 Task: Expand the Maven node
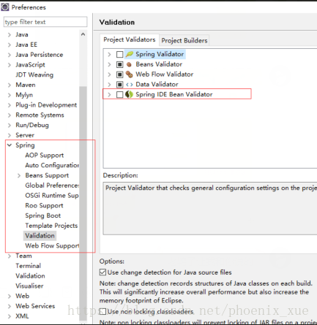pos(10,85)
